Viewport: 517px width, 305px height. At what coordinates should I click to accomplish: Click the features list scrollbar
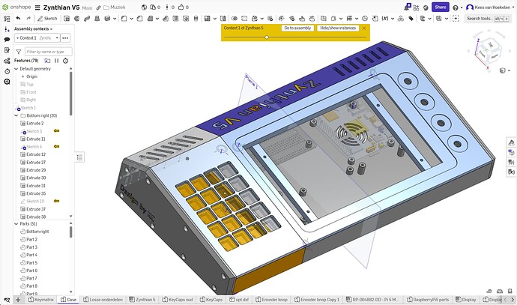coord(71,94)
